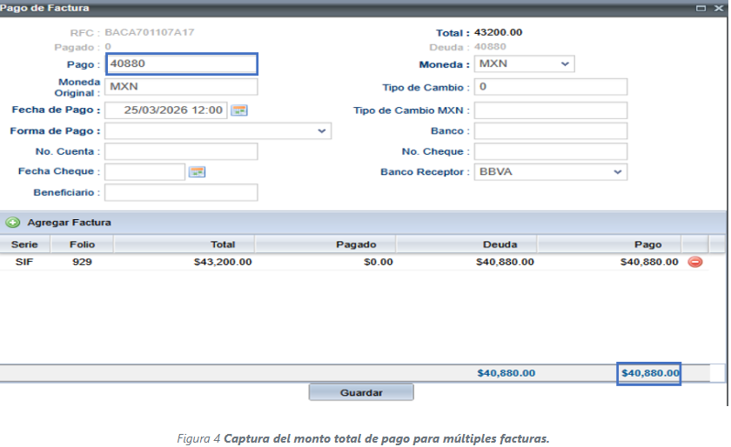Open the Fecha de Pago calendar picker

point(238,110)
